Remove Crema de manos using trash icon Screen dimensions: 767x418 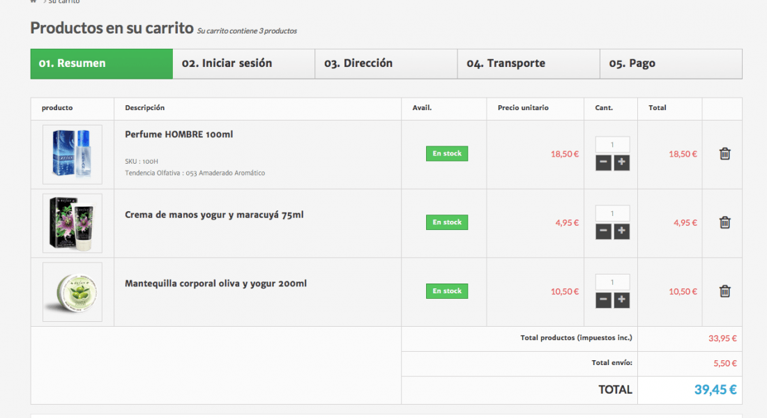click(724, 222)
